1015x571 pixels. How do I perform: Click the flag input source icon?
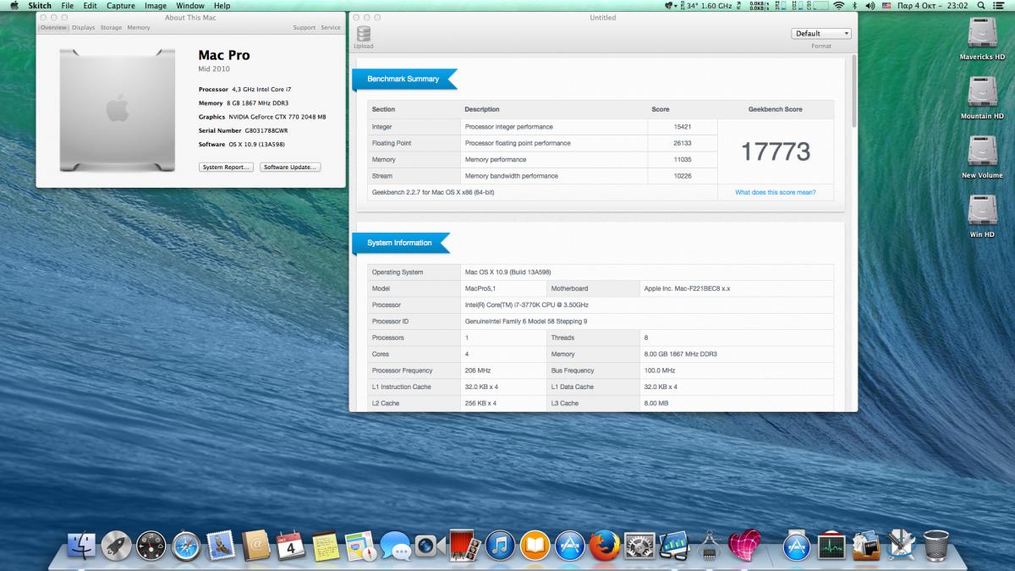pos(887,6)
